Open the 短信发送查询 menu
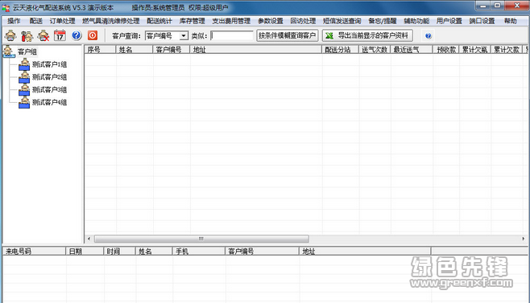The height and width of the screenshot is (303, 530). click(x=342, y=21)
